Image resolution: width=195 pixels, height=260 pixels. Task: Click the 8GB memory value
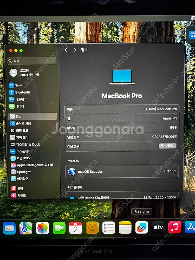point(173,127)
